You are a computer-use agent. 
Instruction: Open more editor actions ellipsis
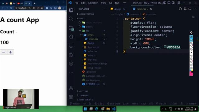click(195, 9)
